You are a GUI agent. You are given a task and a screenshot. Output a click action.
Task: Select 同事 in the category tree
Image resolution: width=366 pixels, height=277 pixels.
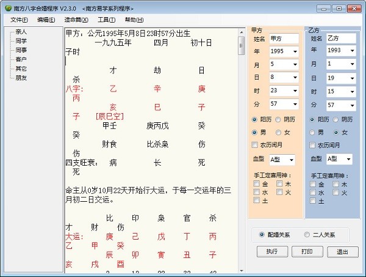click(21, 50)
